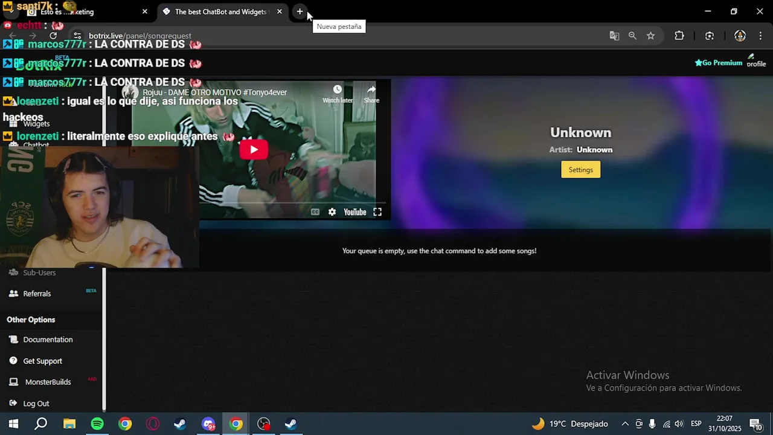Open the Discord taskbar icon with notifications

click(x=208, y=424)
